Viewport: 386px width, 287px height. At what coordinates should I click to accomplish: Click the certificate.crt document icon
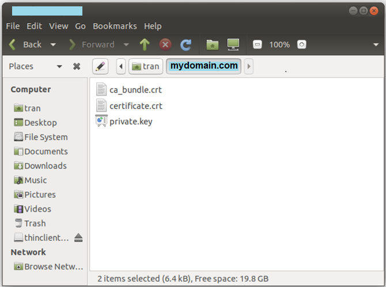click(101, 105)
